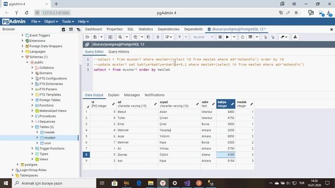Click the Explain hand icon

[x=242, y=37]
